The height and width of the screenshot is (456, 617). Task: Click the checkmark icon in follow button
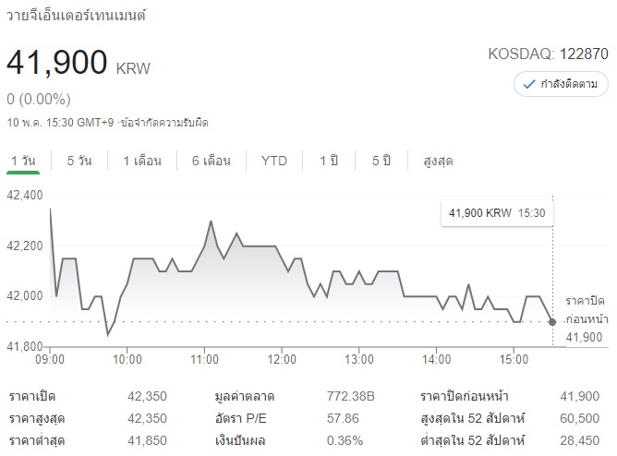pos(529,84)
